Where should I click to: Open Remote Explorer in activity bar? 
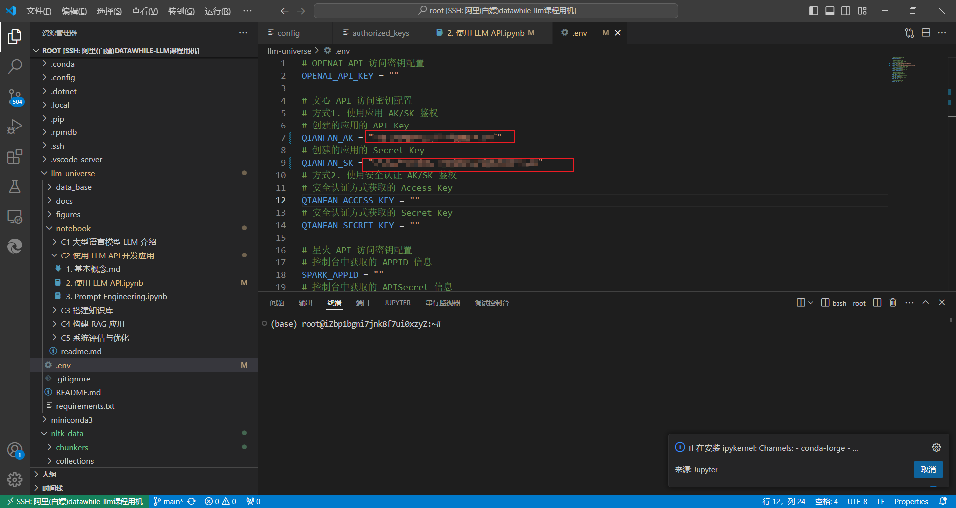tap(15, 217)
